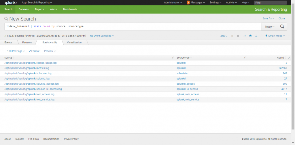Go to Alerts in navigation bar

click(53, 9)
